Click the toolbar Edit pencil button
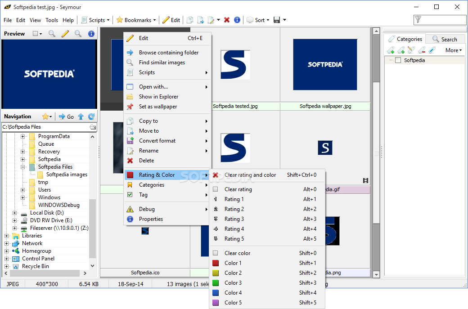This screenshot has width=468, height=309. [x=171, y=20]
